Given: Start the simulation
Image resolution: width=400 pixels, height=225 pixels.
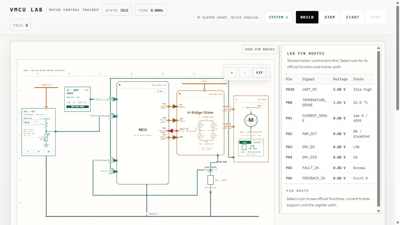Looking at the screenshot, I should click(353, 17).
